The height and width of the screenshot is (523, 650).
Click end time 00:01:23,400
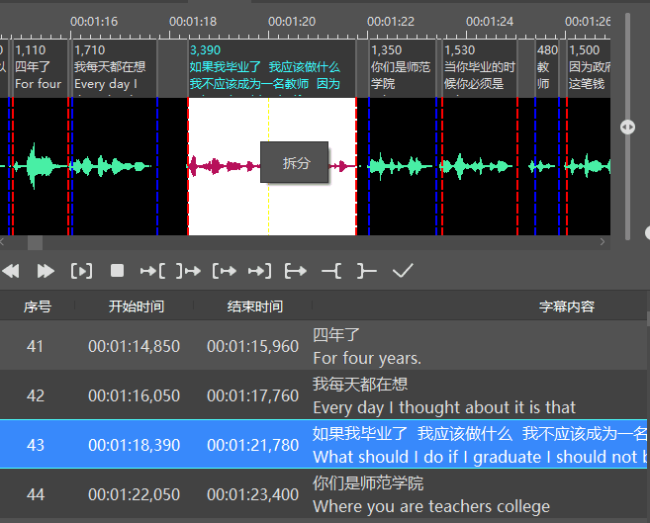[x=253, y=494]
